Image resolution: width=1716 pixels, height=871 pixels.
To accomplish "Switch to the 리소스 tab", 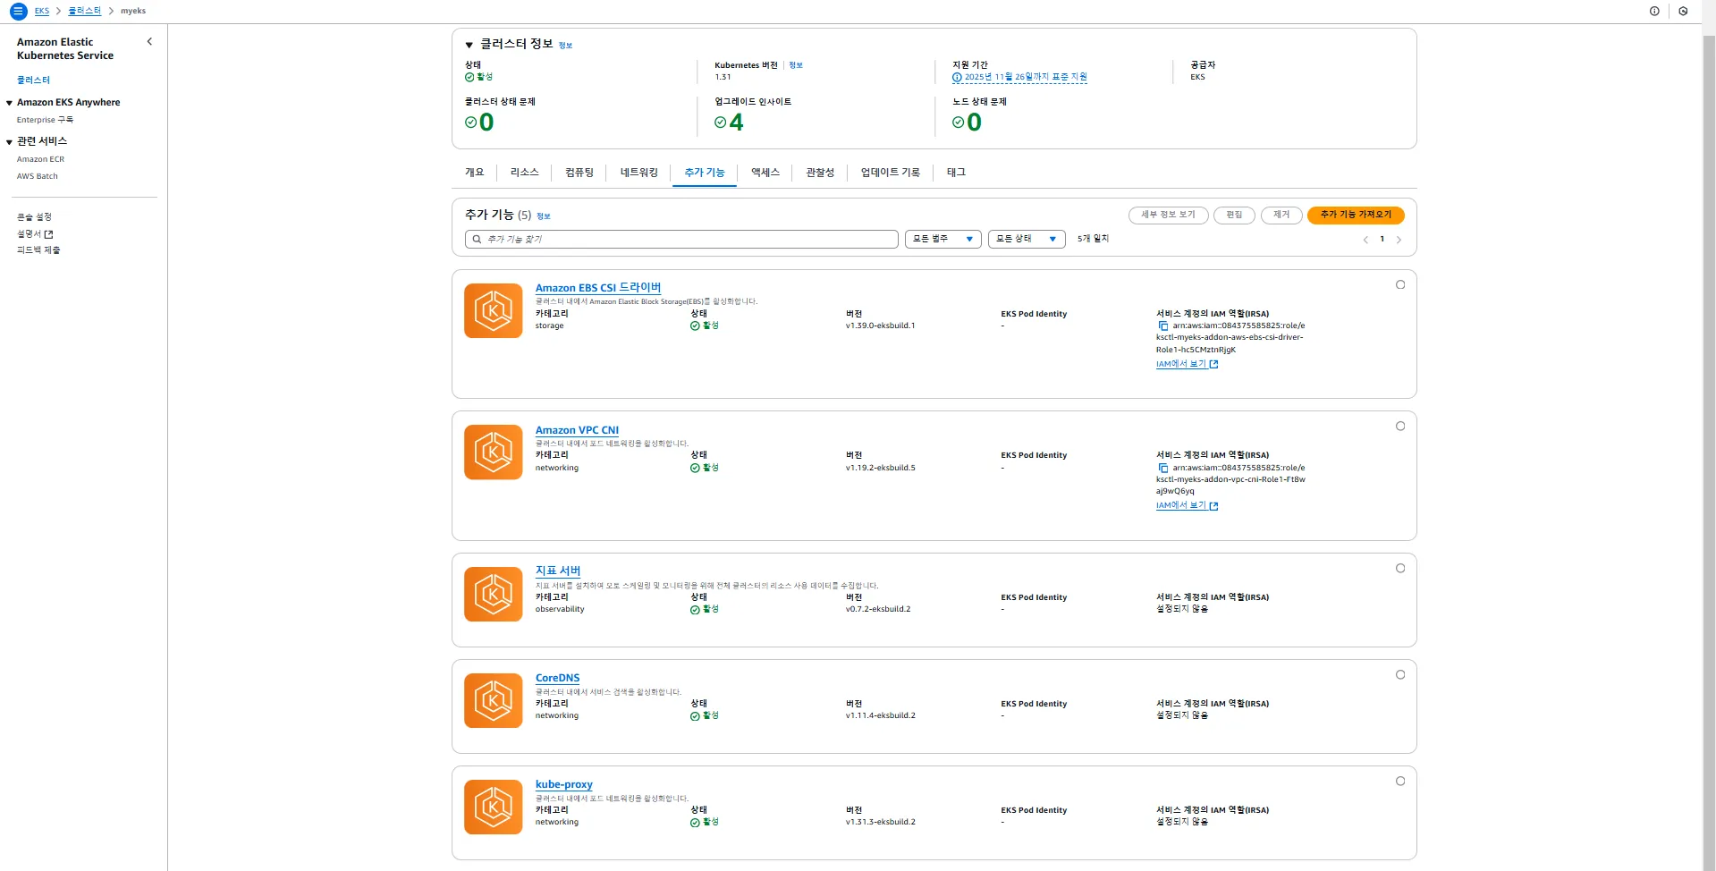I will click(525, 173).
